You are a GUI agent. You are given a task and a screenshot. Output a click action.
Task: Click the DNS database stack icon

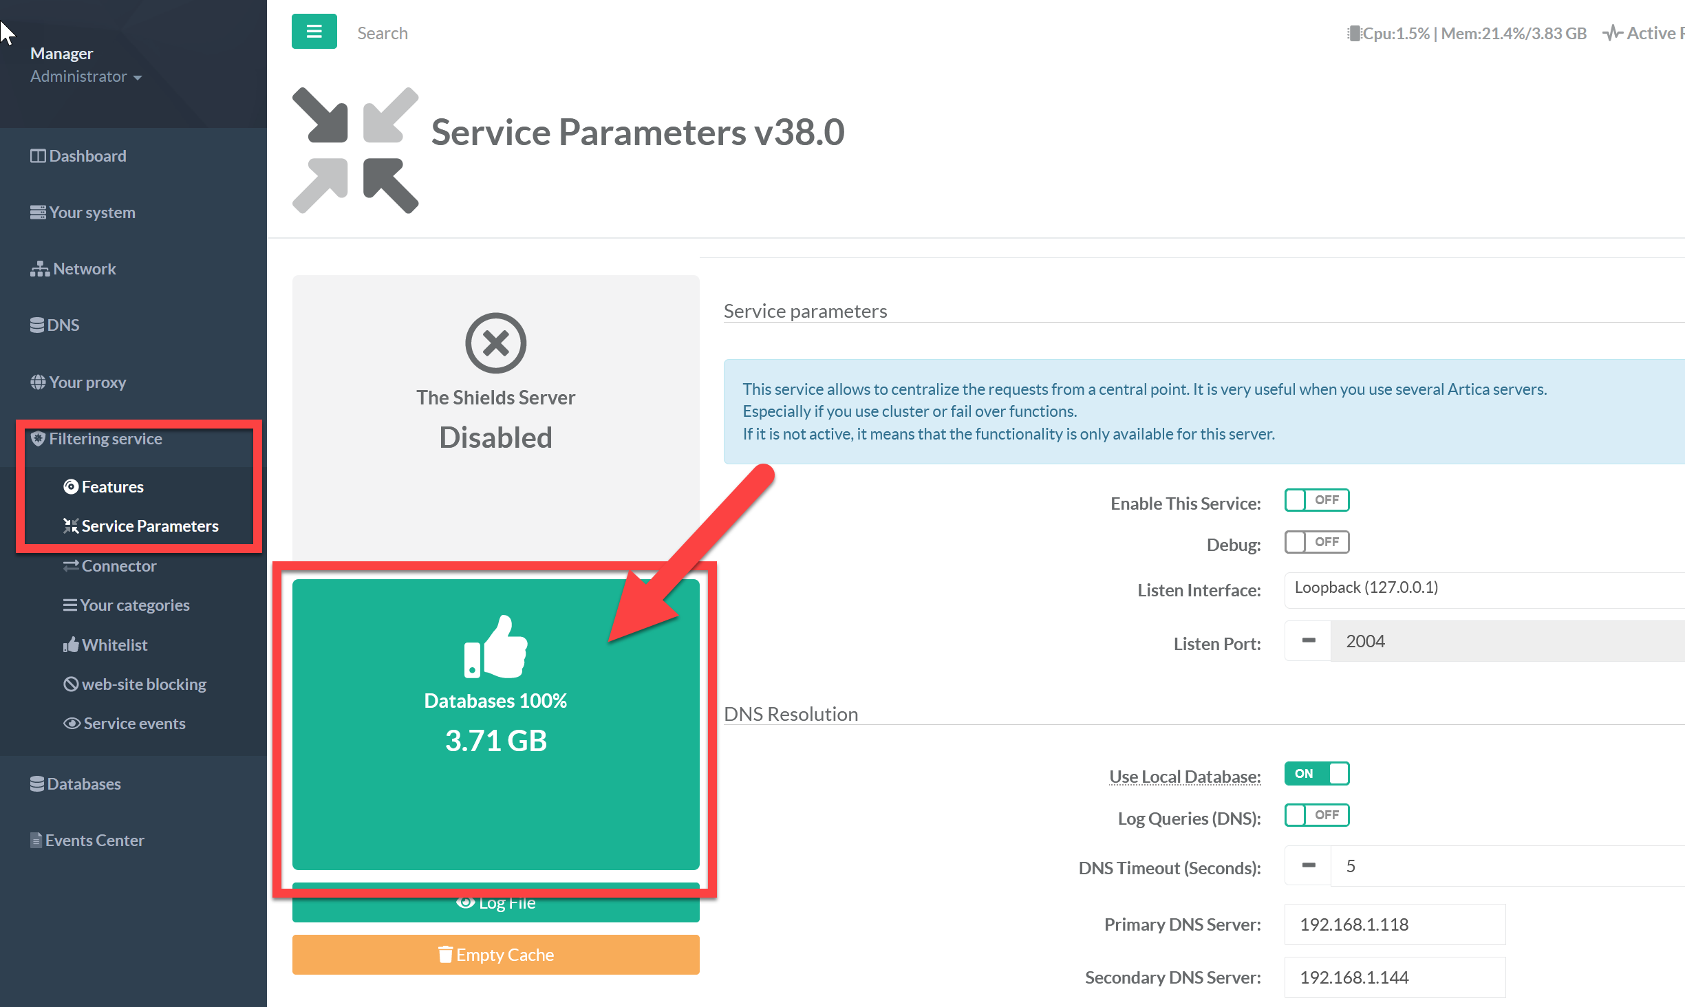(36, 325)
